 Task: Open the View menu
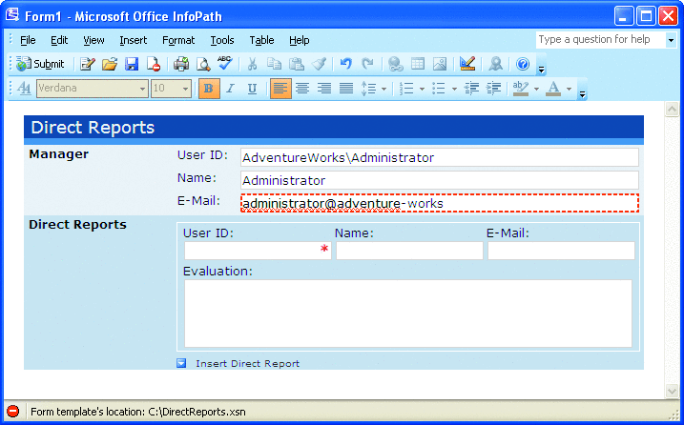click(93, 40)
